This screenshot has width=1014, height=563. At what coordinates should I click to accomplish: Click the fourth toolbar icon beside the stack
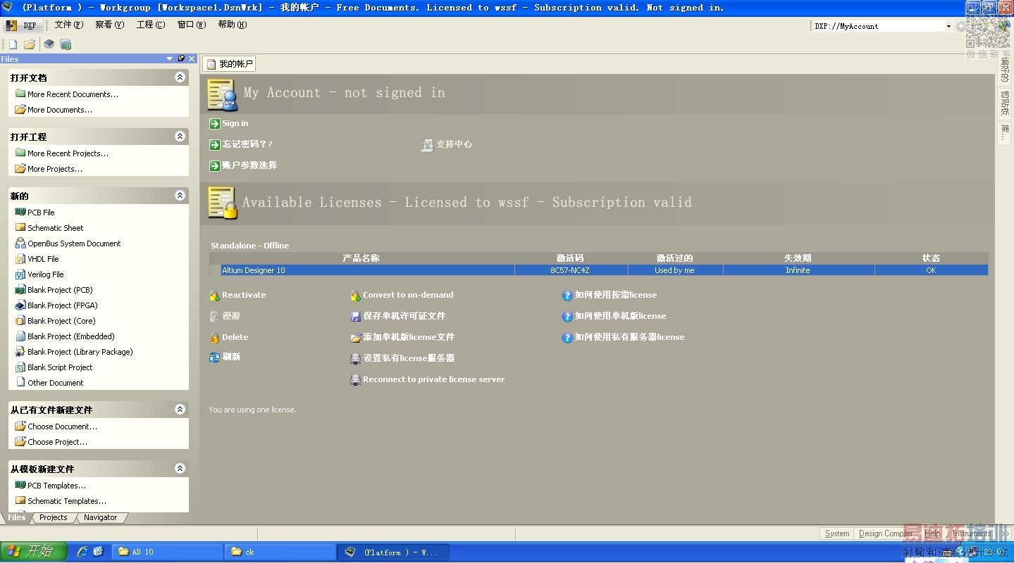(x=66, y=44)
